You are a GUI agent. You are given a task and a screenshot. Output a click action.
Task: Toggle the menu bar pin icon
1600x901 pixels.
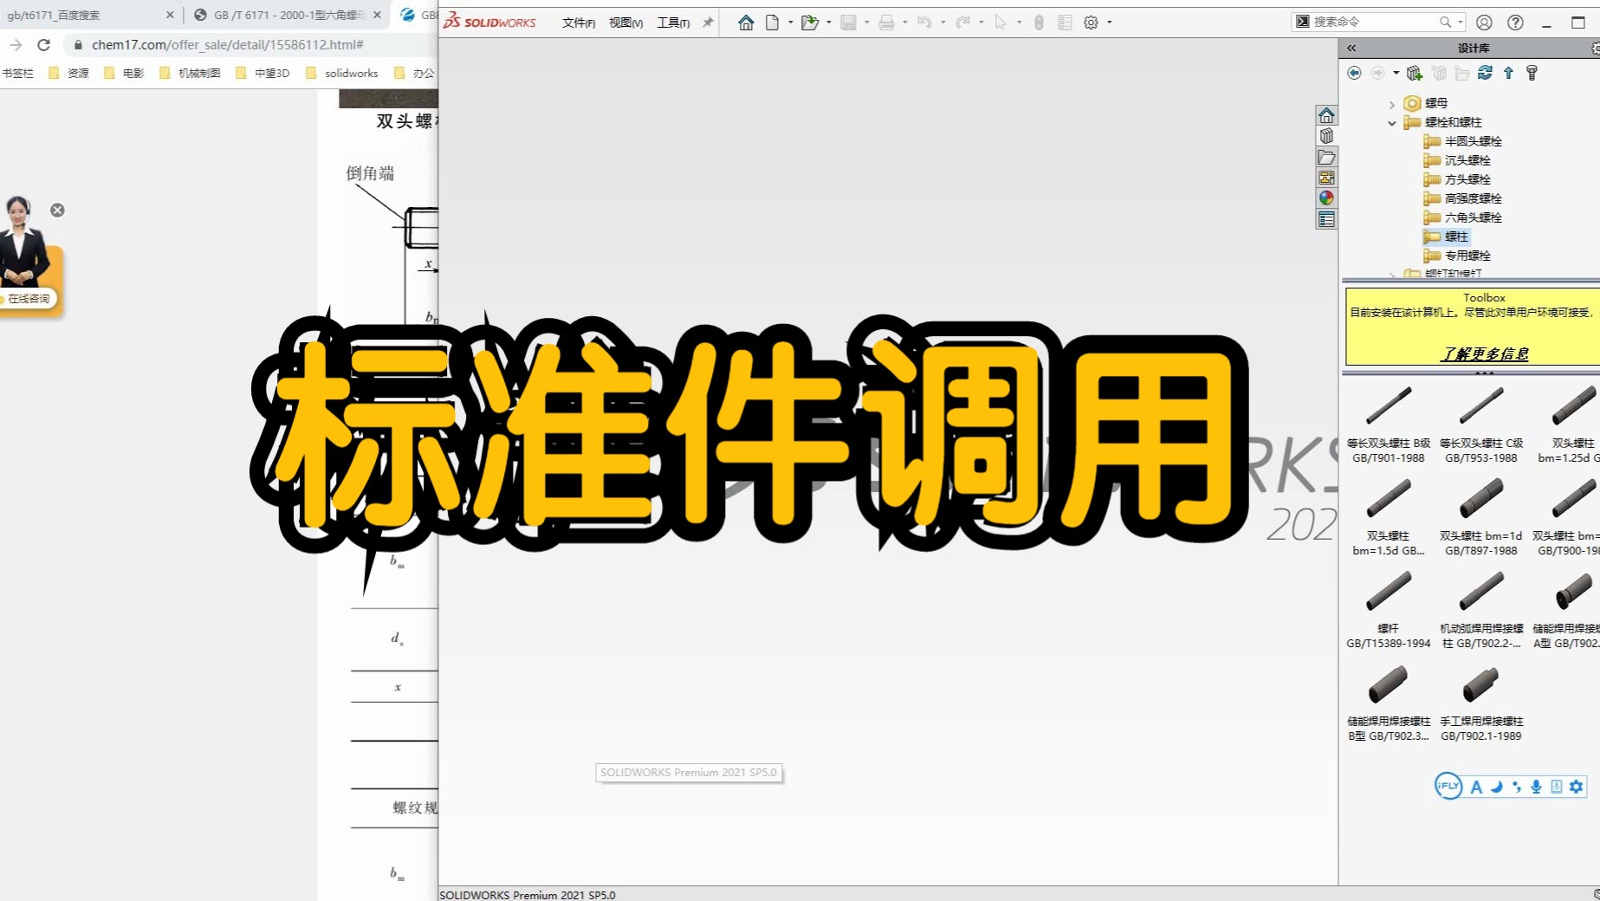[708, 22]
